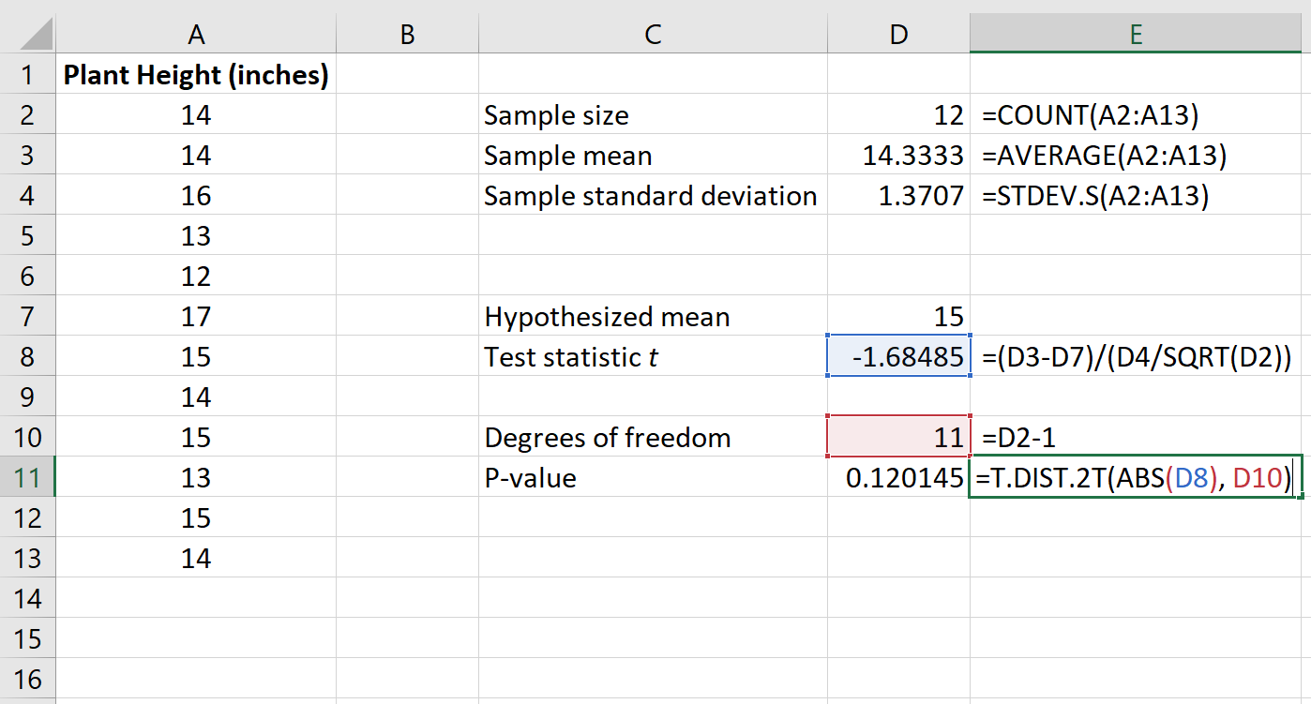Viewport: 1311px width, 704px height.
Task: Select column E header
Action: [1136, 35]
